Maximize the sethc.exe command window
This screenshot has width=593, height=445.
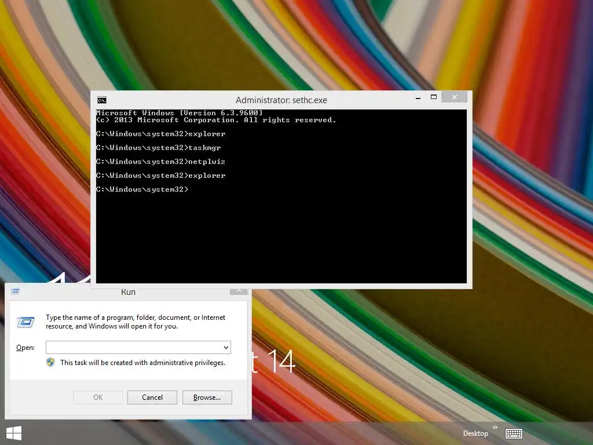click(x=434, y=97)
